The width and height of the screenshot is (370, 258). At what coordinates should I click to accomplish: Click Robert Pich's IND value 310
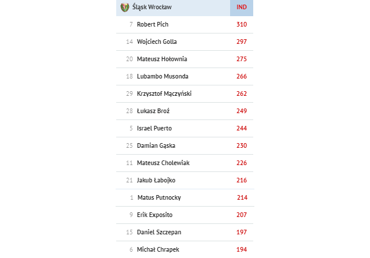point(242,24)
